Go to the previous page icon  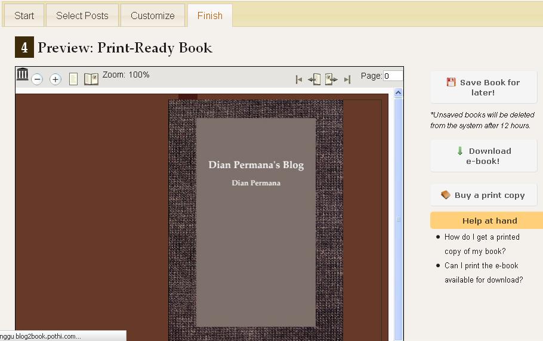point(314,79)
